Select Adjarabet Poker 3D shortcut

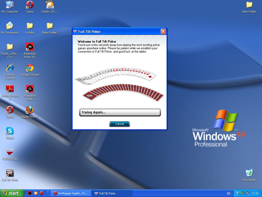pos(30,51)
